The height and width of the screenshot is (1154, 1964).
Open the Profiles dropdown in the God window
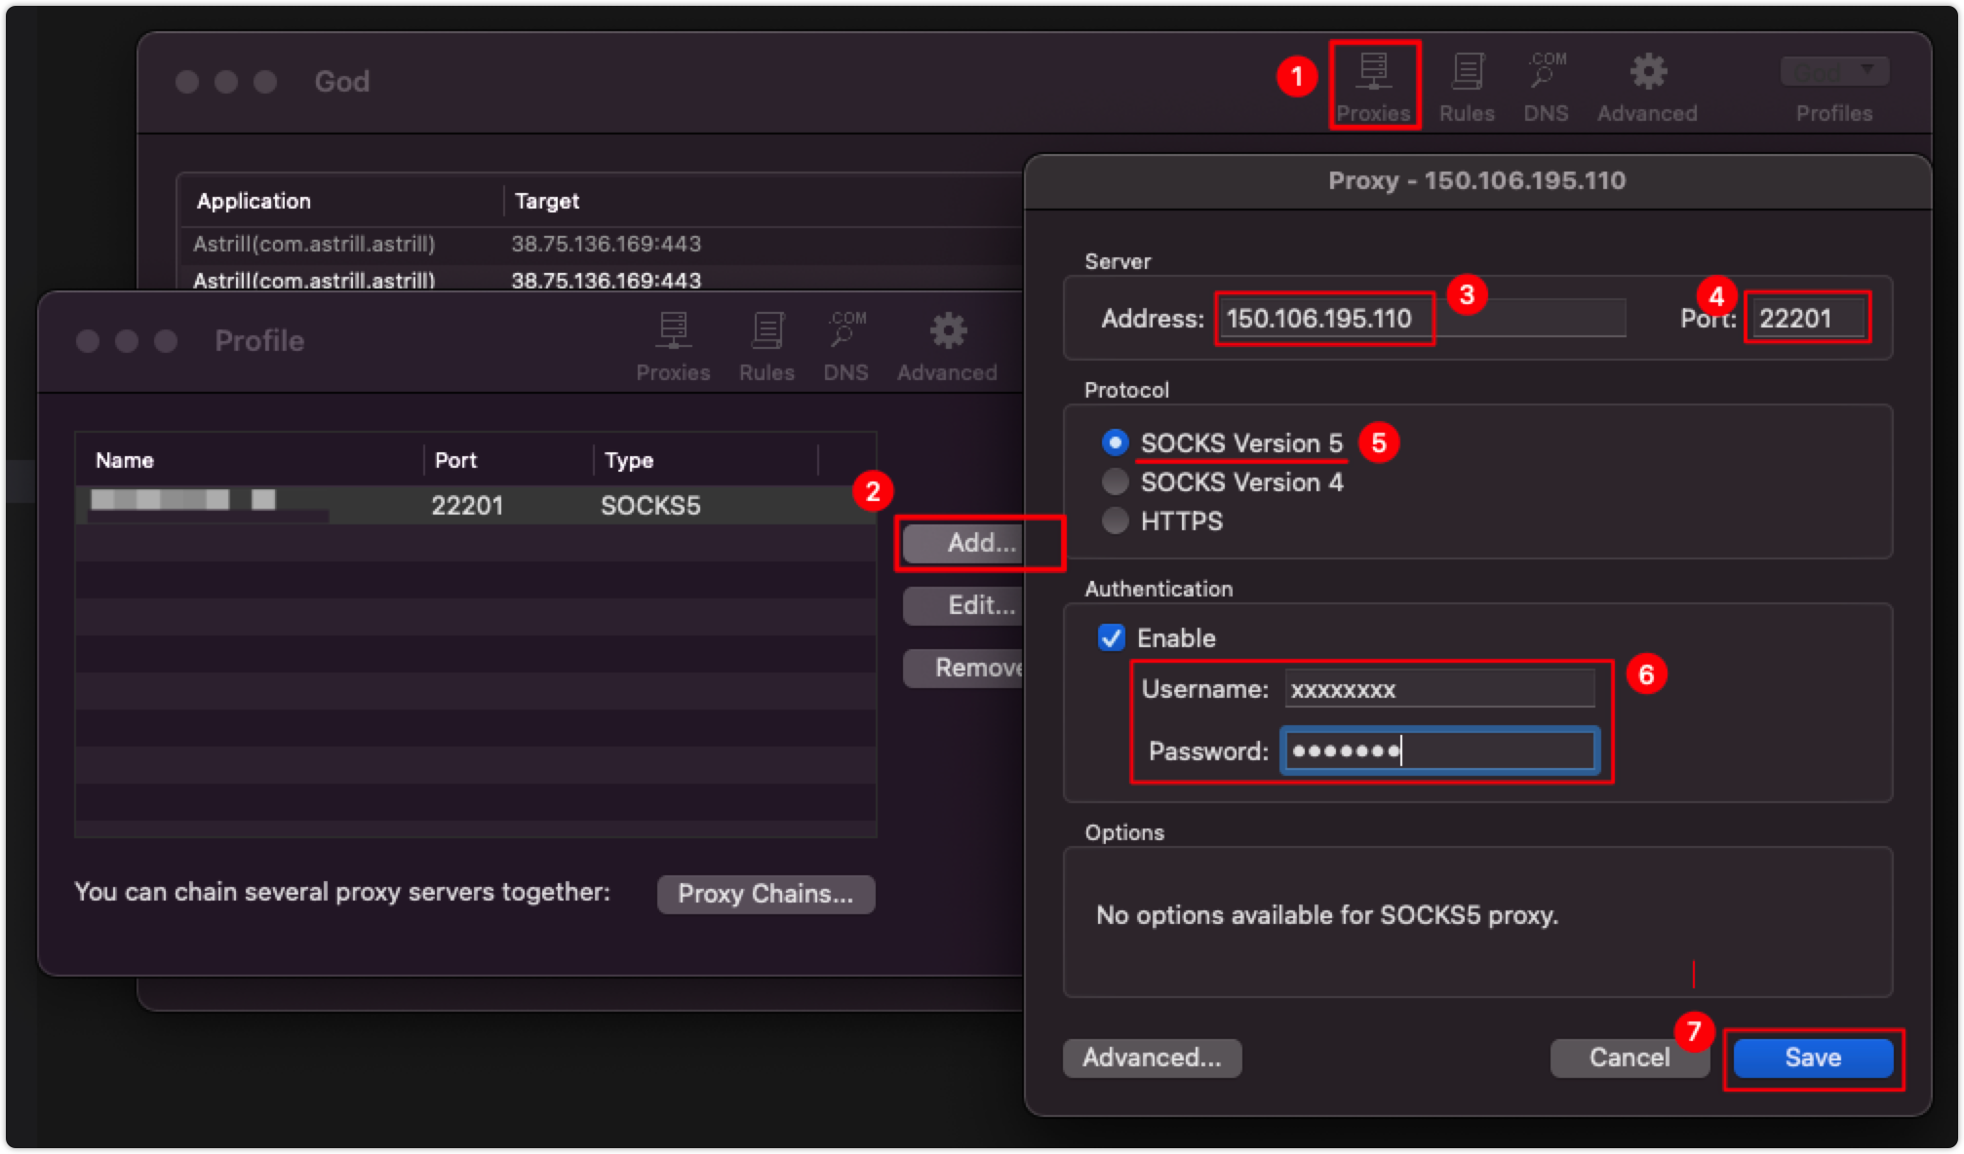(x=1834, y=72)
